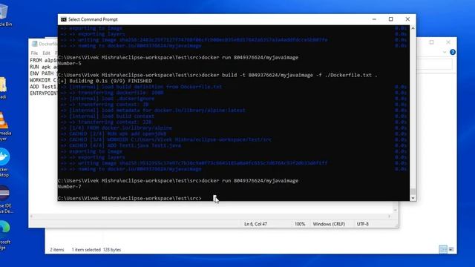This screenshot has height=267, width=475.
Task: Close the background File Explorer window
Action: [x=448, y=42]
